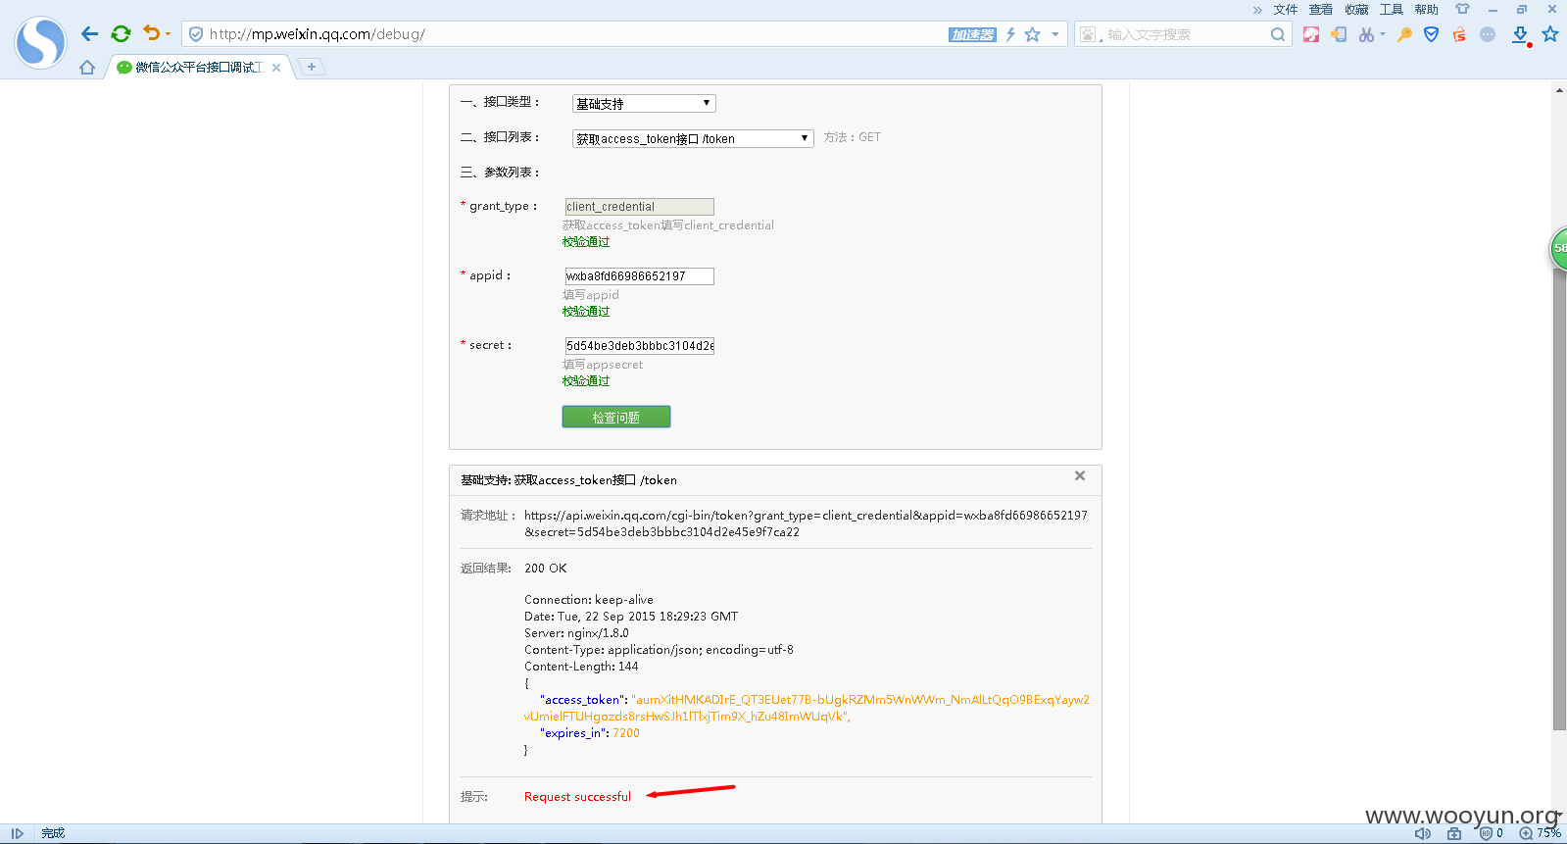
Task: Click the secret input field
Action: click(x=639, y=346)
